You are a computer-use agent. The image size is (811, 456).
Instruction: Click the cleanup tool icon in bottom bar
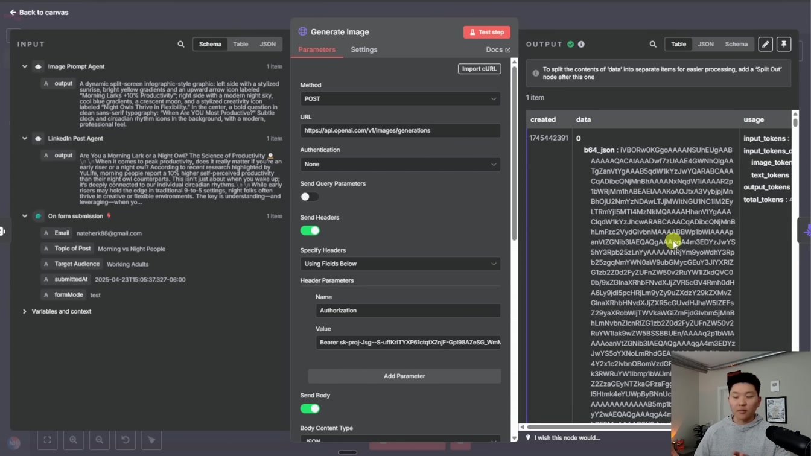[151, 440]
